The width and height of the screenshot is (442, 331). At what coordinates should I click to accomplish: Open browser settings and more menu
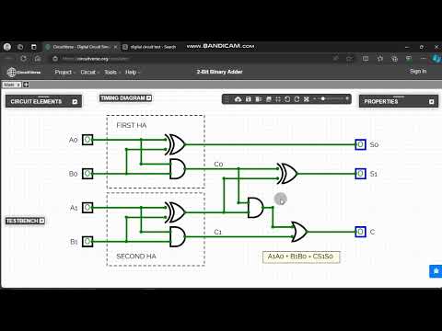tap(424, 58)
